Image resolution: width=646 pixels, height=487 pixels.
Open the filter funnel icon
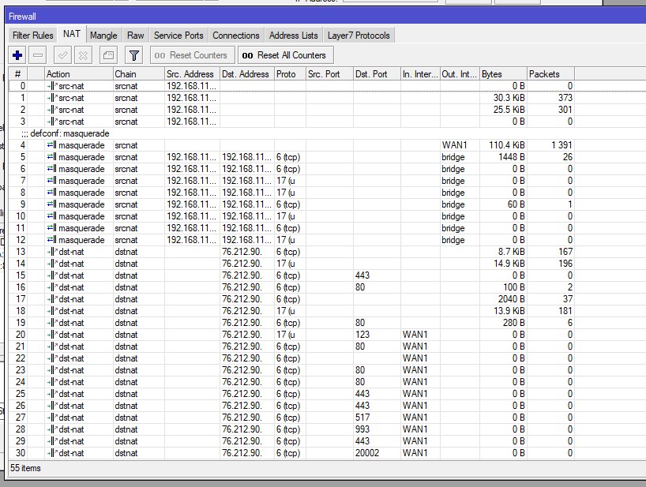click(134, 55)
